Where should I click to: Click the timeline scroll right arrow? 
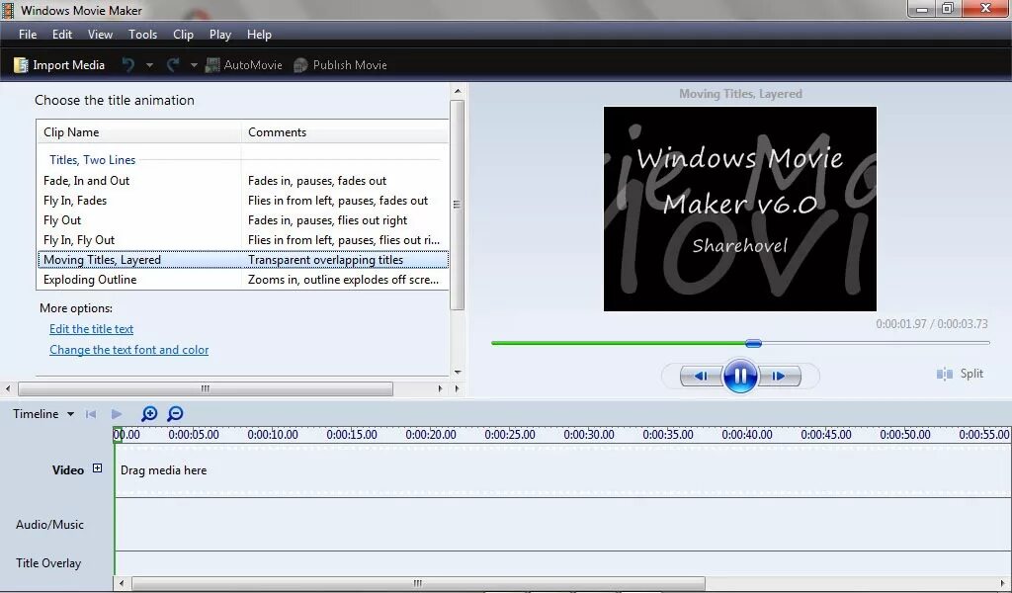(x=1004, y=583)
